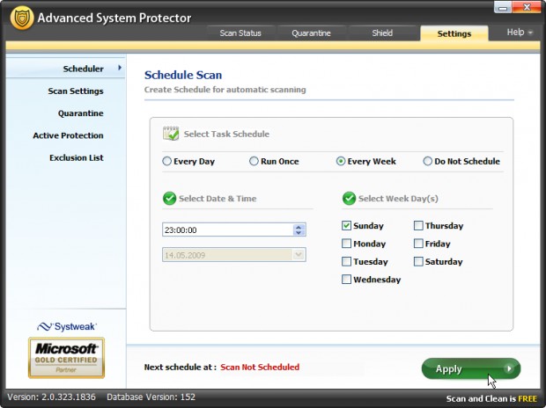Open the Shield tab
546x408 pixels.
(382, 33)
